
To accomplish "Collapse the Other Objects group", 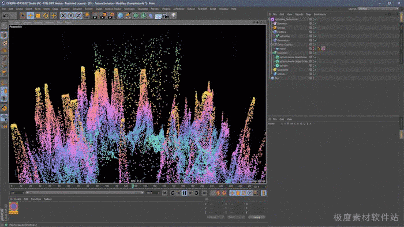I will (272, 44).
